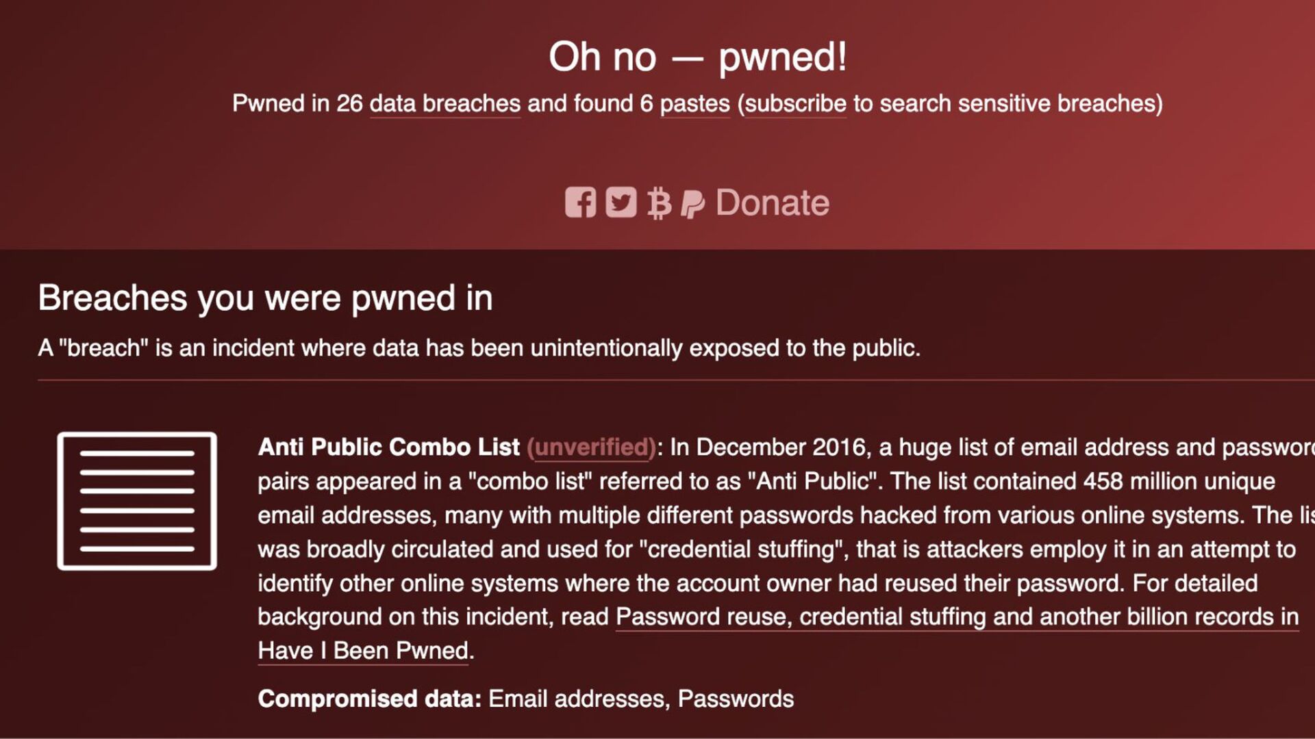Click the Anti Public Combo List document icon
This screenshot has height=739, width=1315.
137,501
